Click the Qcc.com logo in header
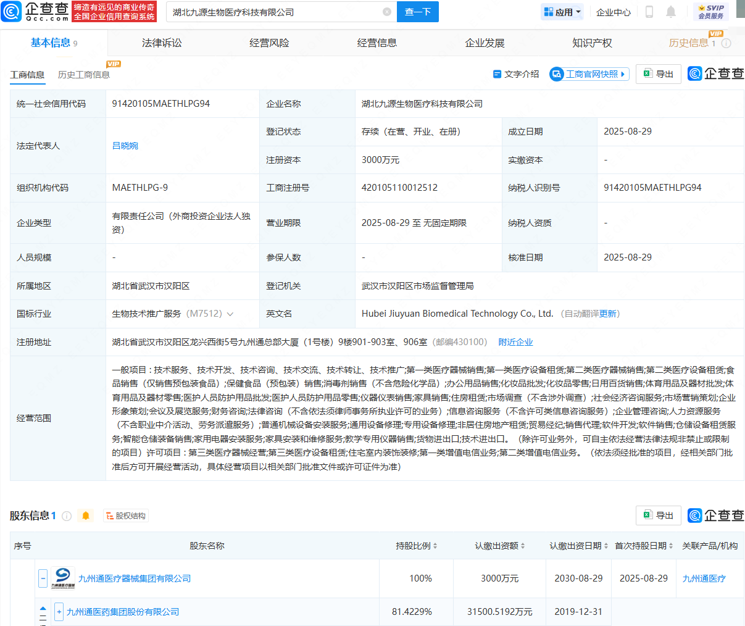The width and height of the screenshot is (745, 626). tap(35, 11)
